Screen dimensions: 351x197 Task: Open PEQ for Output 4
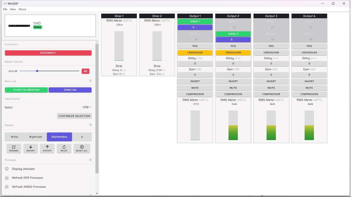click(309, 46)
